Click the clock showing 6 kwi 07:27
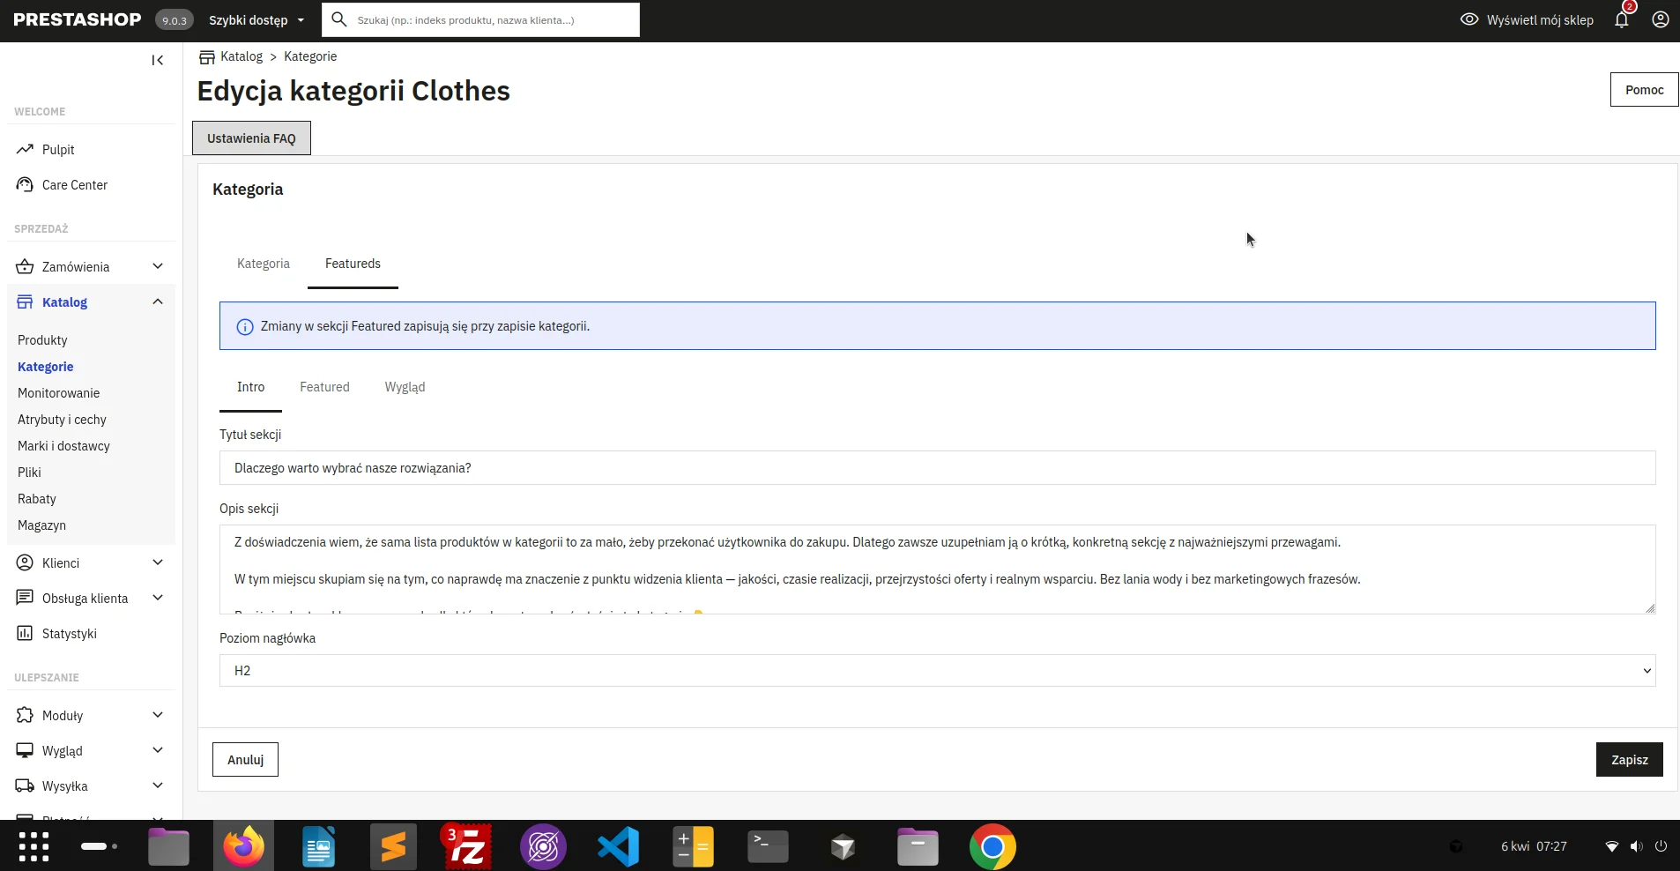This screenshot has width=1680, height=871. coord(1534,846)
